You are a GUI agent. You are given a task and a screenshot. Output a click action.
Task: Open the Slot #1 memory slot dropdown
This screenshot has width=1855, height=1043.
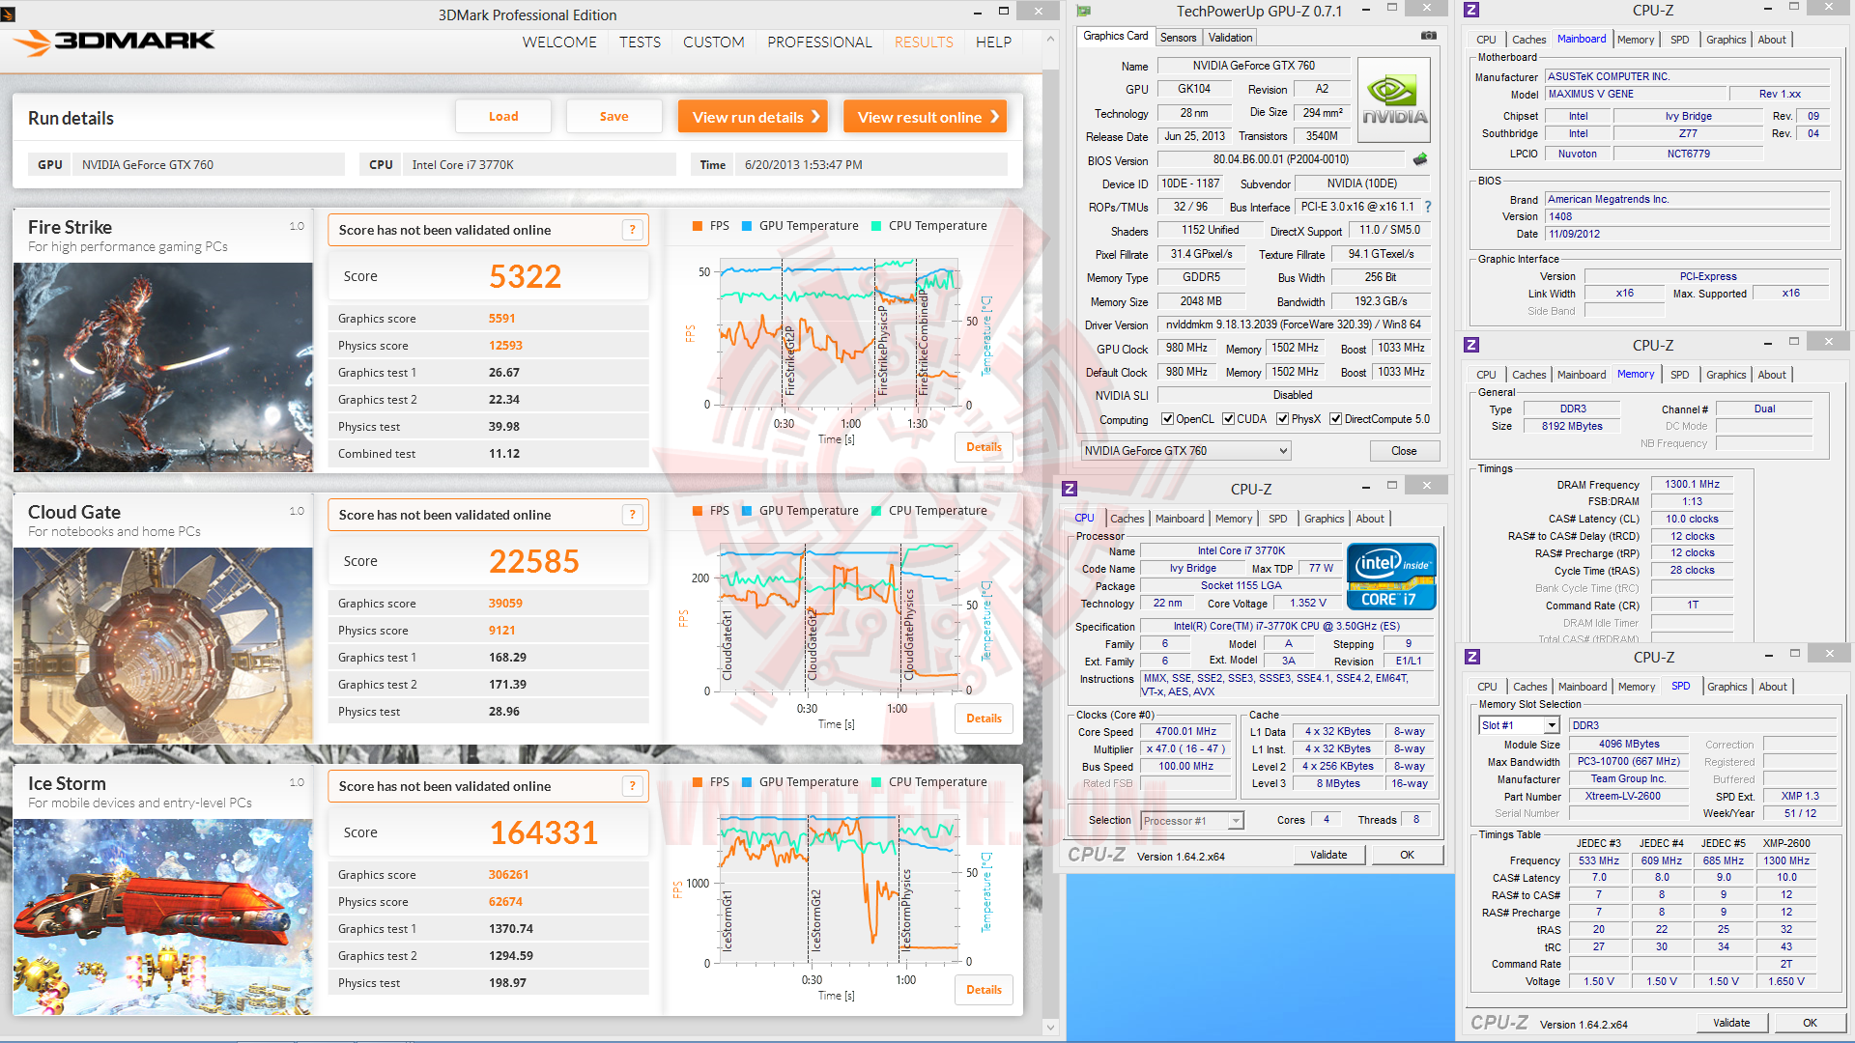coord(1519,725)
